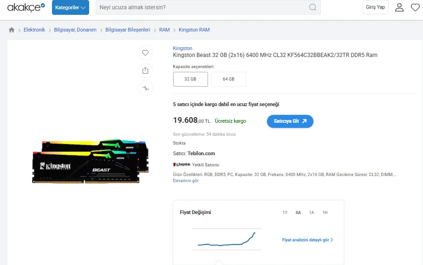The width and height of the screenshot is (423, 265).
Task: Expand specs with Devamını gör
Action: pos(186,181)
